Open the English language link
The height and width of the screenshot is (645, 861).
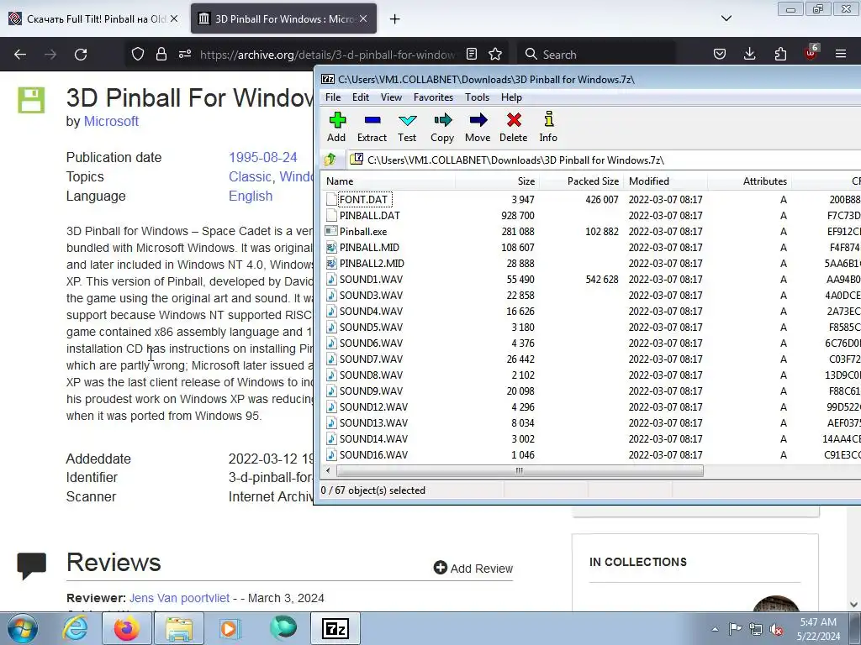tap(251, 196)
